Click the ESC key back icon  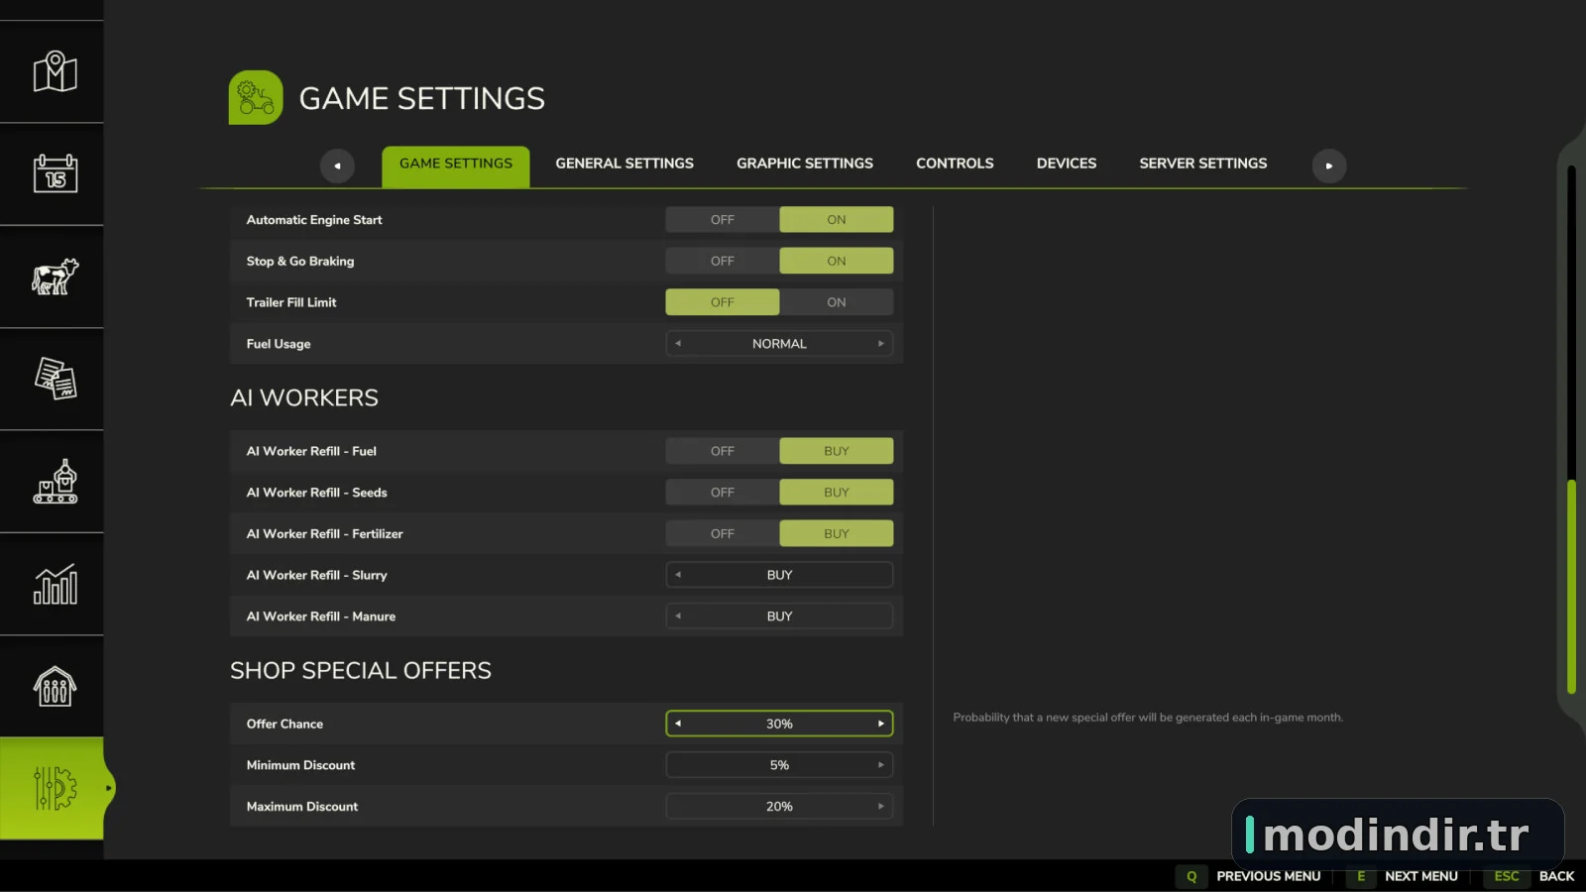pyautogui.click(x=1507, y=876)
